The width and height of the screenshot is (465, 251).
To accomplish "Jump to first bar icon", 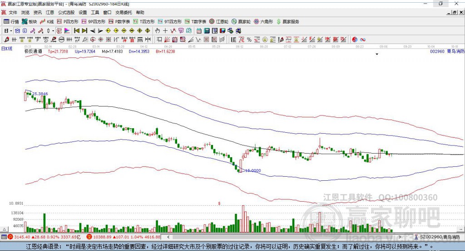I will 76,31.
